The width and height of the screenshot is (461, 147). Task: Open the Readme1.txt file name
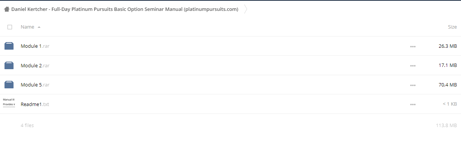pos(35,104)
